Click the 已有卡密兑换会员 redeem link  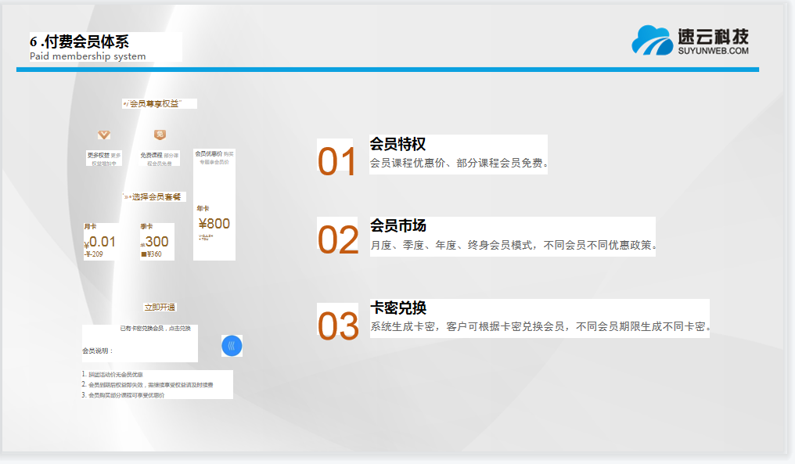click(155, 329)
